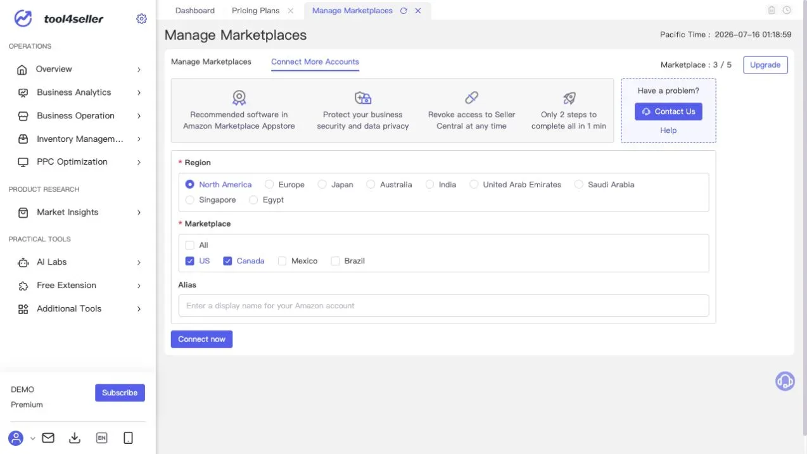Close the Manage Marketplaces top tab

click(x=418, y=11)
